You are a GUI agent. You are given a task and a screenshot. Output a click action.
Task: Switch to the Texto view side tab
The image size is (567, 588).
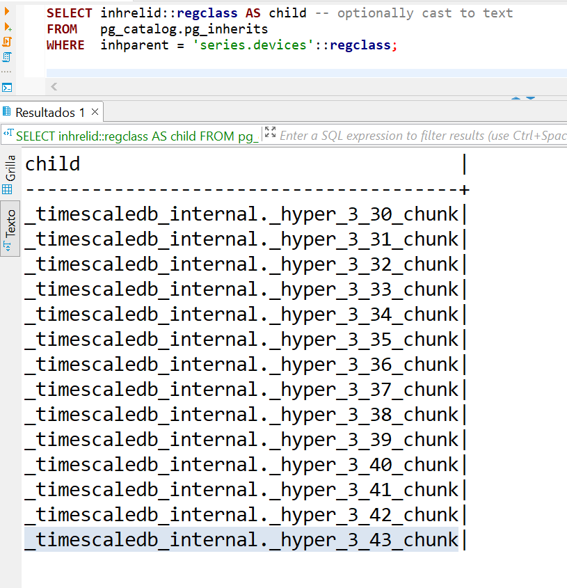pyautogui.click(x=10, y=229)
